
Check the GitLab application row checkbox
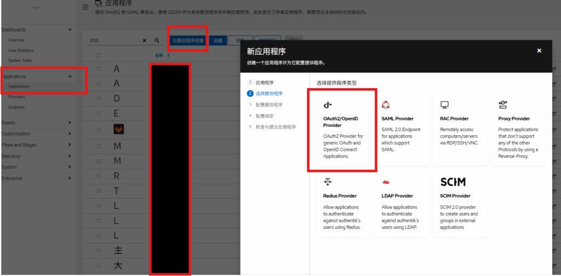[x=99, y=129]
